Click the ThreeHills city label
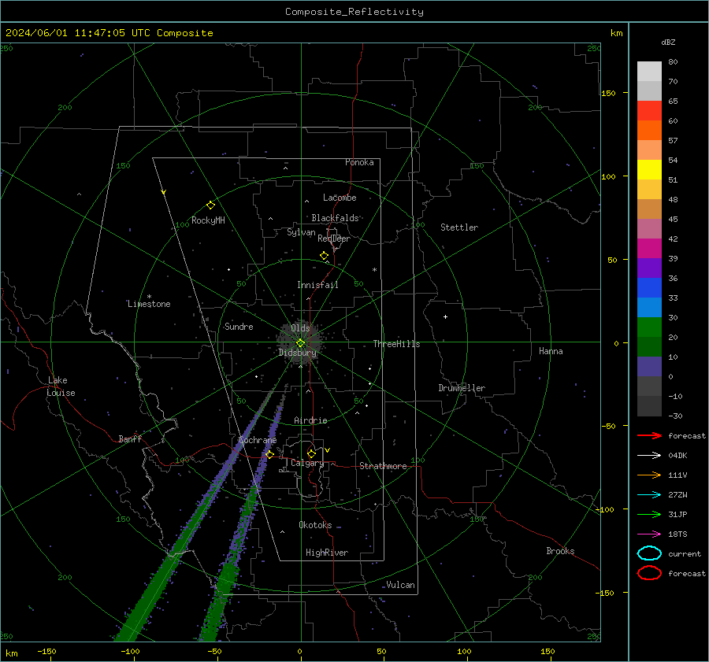The width and height of the screenshot is (709, 662). pos(396,344)
